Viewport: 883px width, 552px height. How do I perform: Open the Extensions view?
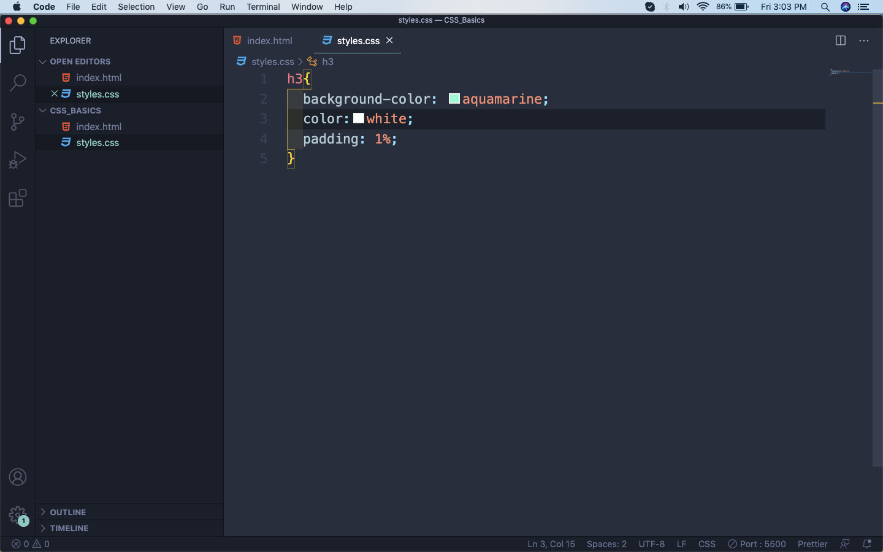(x=18, y=198)
